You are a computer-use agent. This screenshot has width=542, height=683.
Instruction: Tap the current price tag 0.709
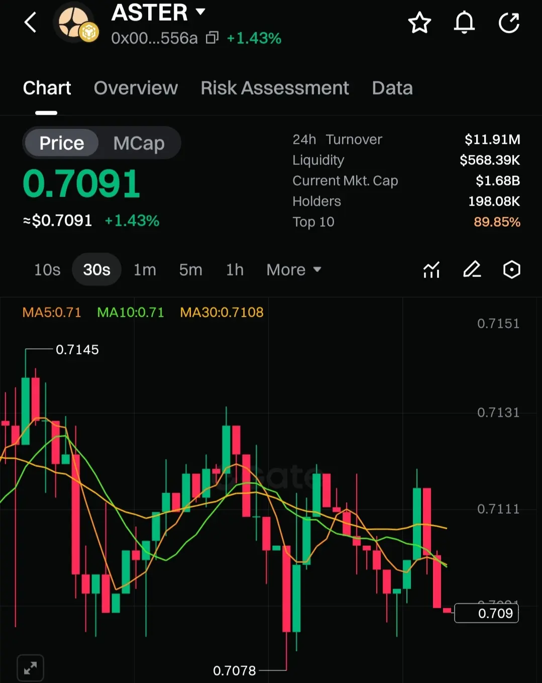pos(486,613)
